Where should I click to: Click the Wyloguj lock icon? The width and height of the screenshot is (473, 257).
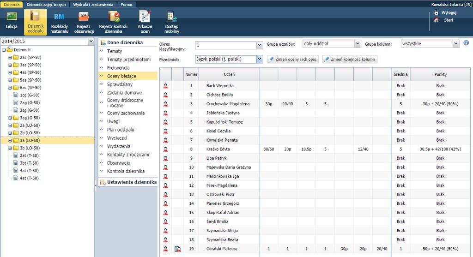[x=436, y=12]
